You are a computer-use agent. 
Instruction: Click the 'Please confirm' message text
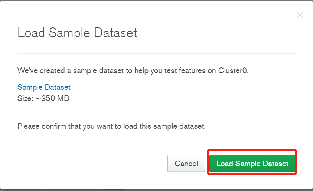click(111, 126)
